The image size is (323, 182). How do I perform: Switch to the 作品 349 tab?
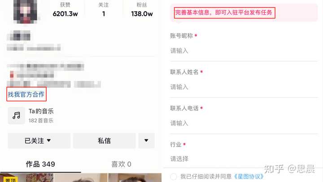[x=40, y=164]
